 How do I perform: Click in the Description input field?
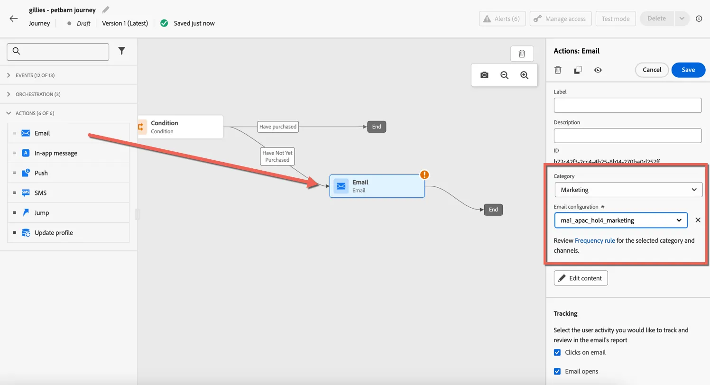[627, 136]
